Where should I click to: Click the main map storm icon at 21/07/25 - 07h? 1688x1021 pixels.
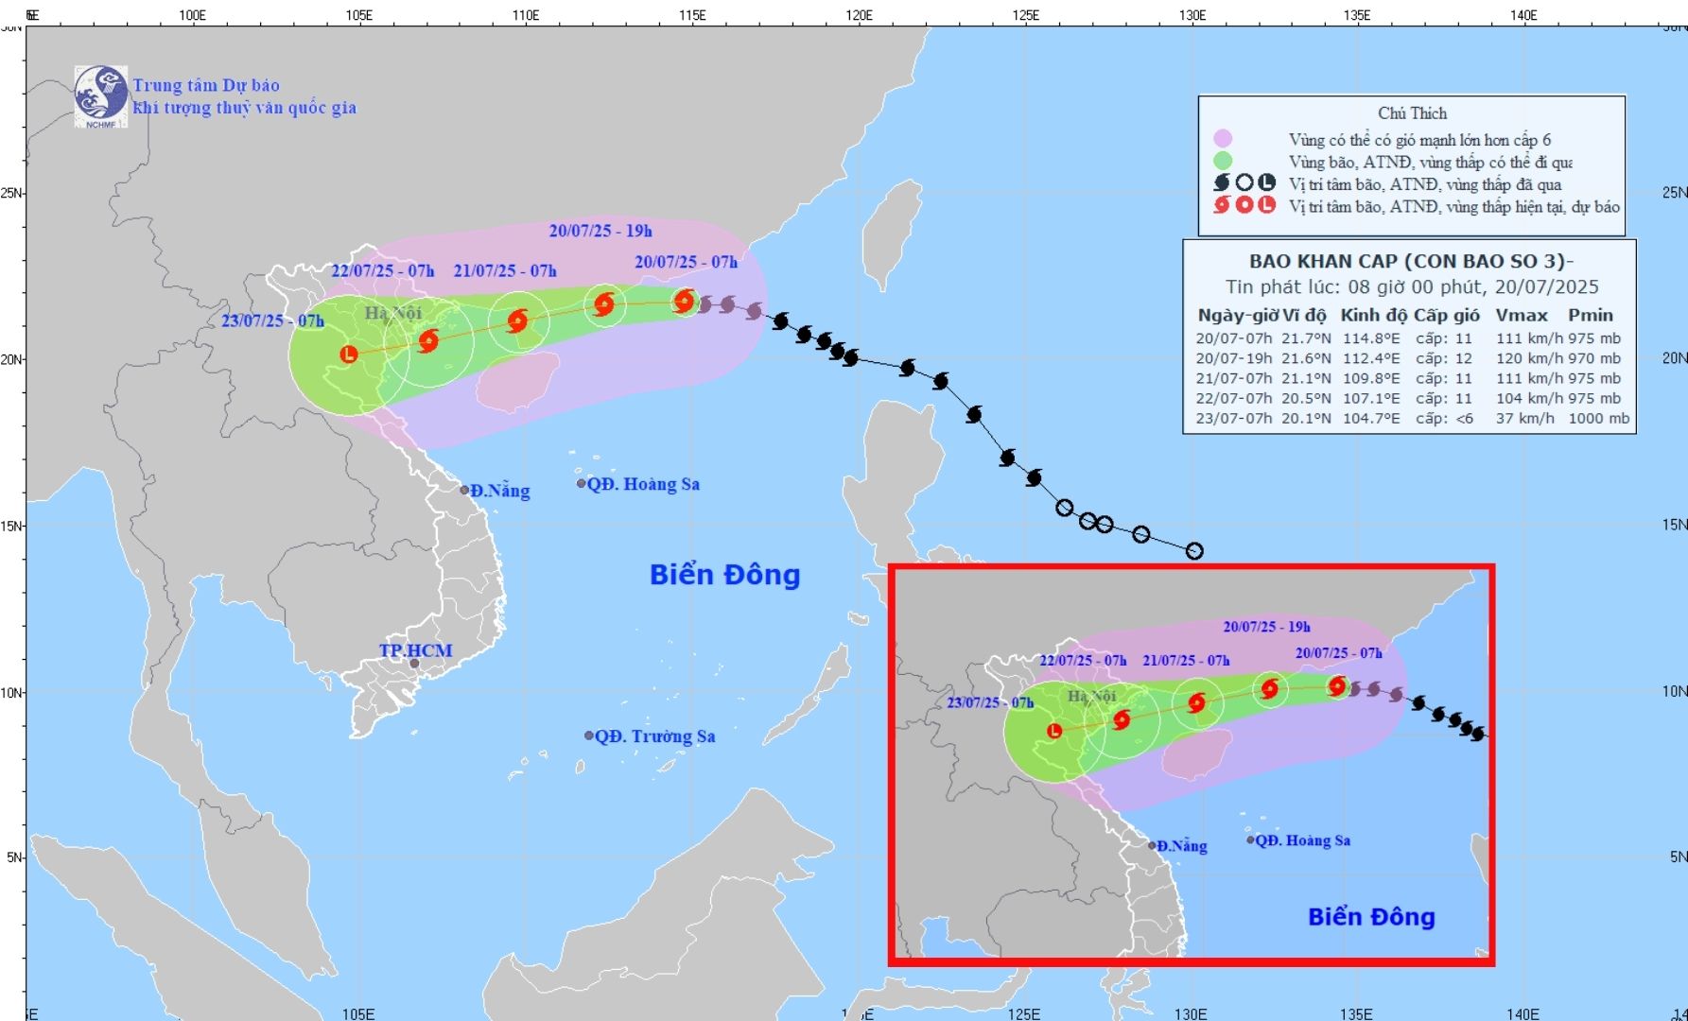point(517,320)
